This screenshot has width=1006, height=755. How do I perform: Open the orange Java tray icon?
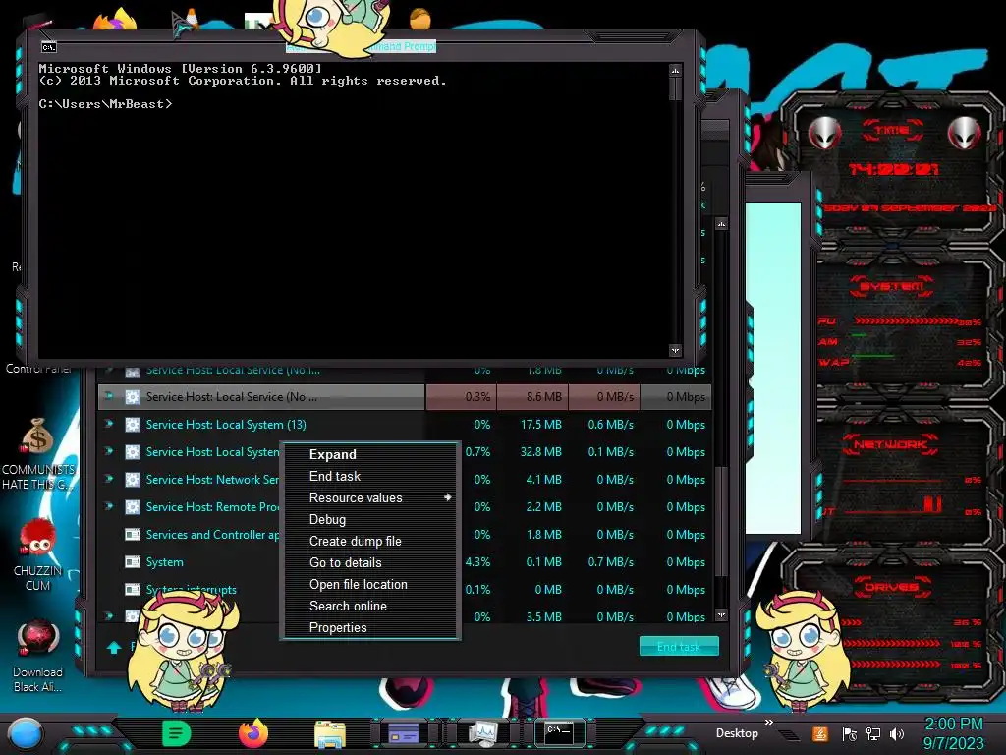pyautogui.click(x=820, y=733)
